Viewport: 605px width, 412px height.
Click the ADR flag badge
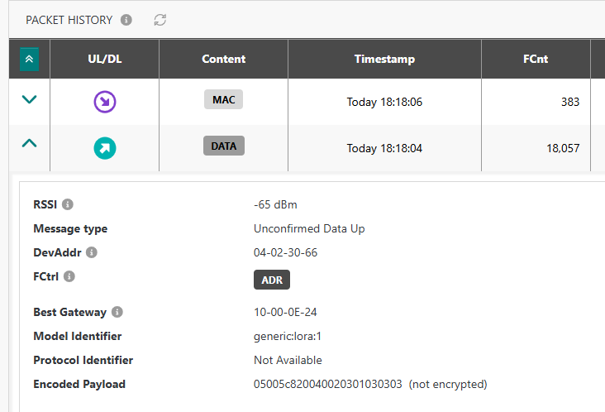click(x=271, y=280)
